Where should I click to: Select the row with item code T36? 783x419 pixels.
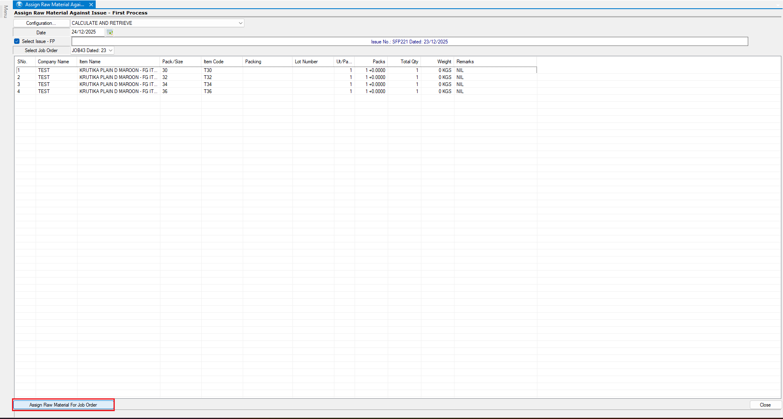pos(208,91)
